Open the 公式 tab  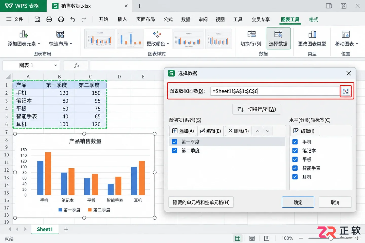(168, 19)
